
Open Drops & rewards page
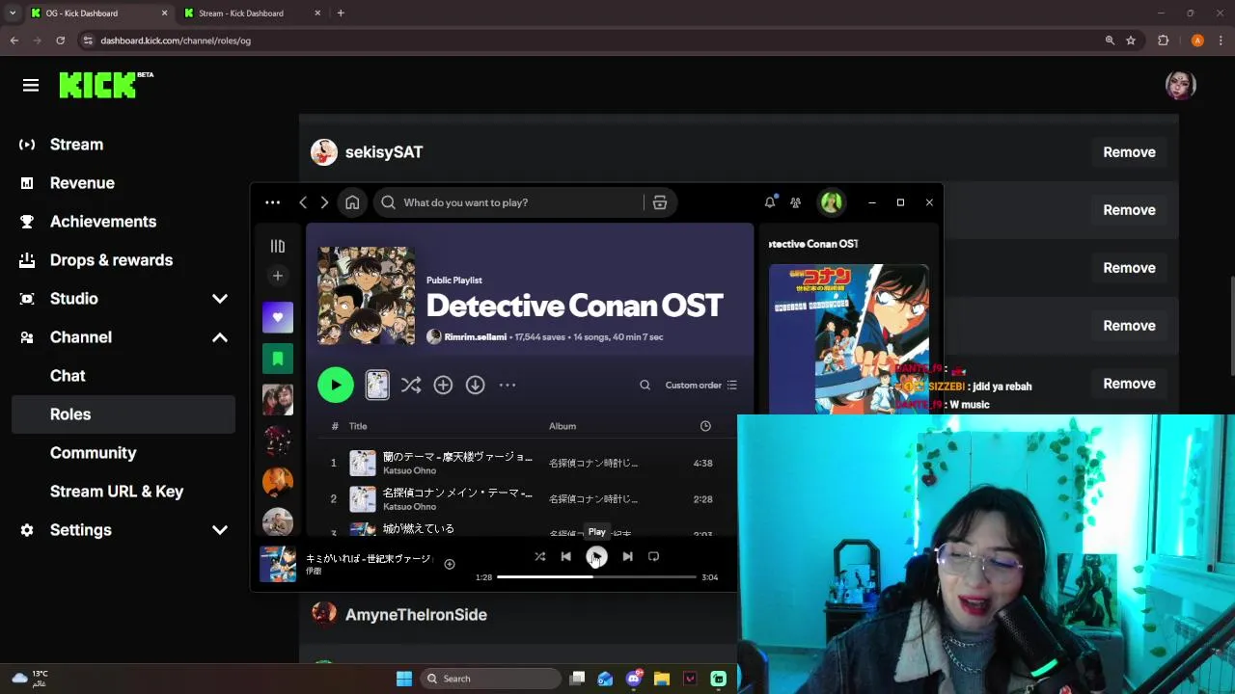click(111, 260)
